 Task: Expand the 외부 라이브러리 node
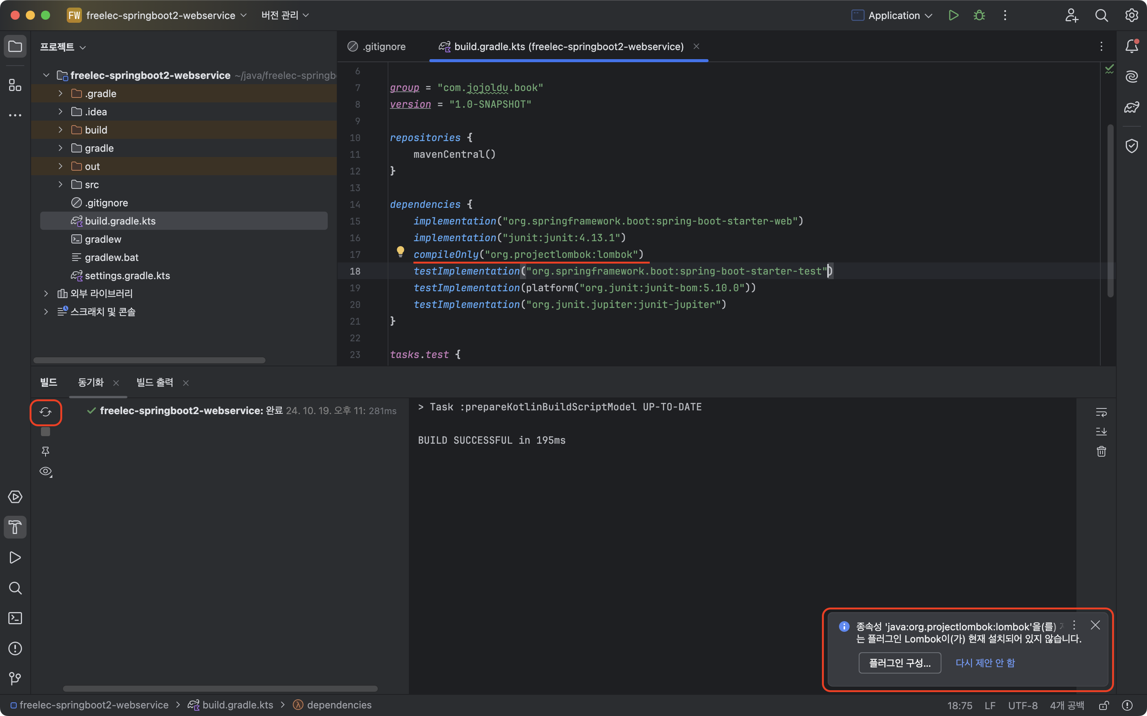coord(46,293)
